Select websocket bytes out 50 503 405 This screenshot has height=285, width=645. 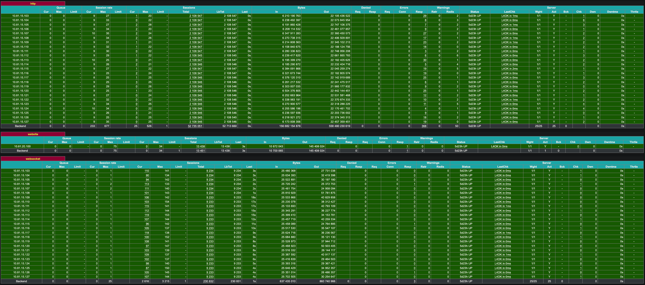pos(328,246)
